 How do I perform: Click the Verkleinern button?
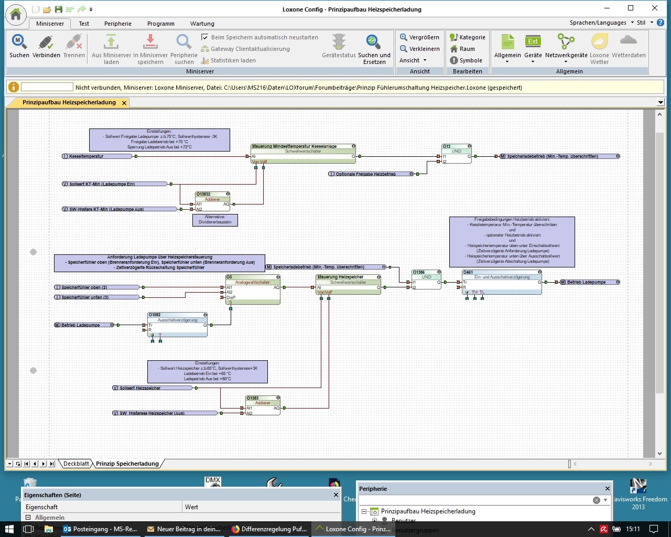[x=419, y=49]
